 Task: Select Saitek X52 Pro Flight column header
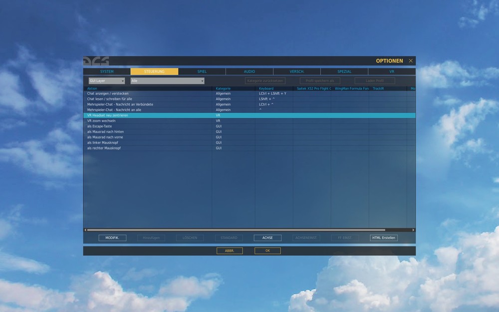(312, 88)
